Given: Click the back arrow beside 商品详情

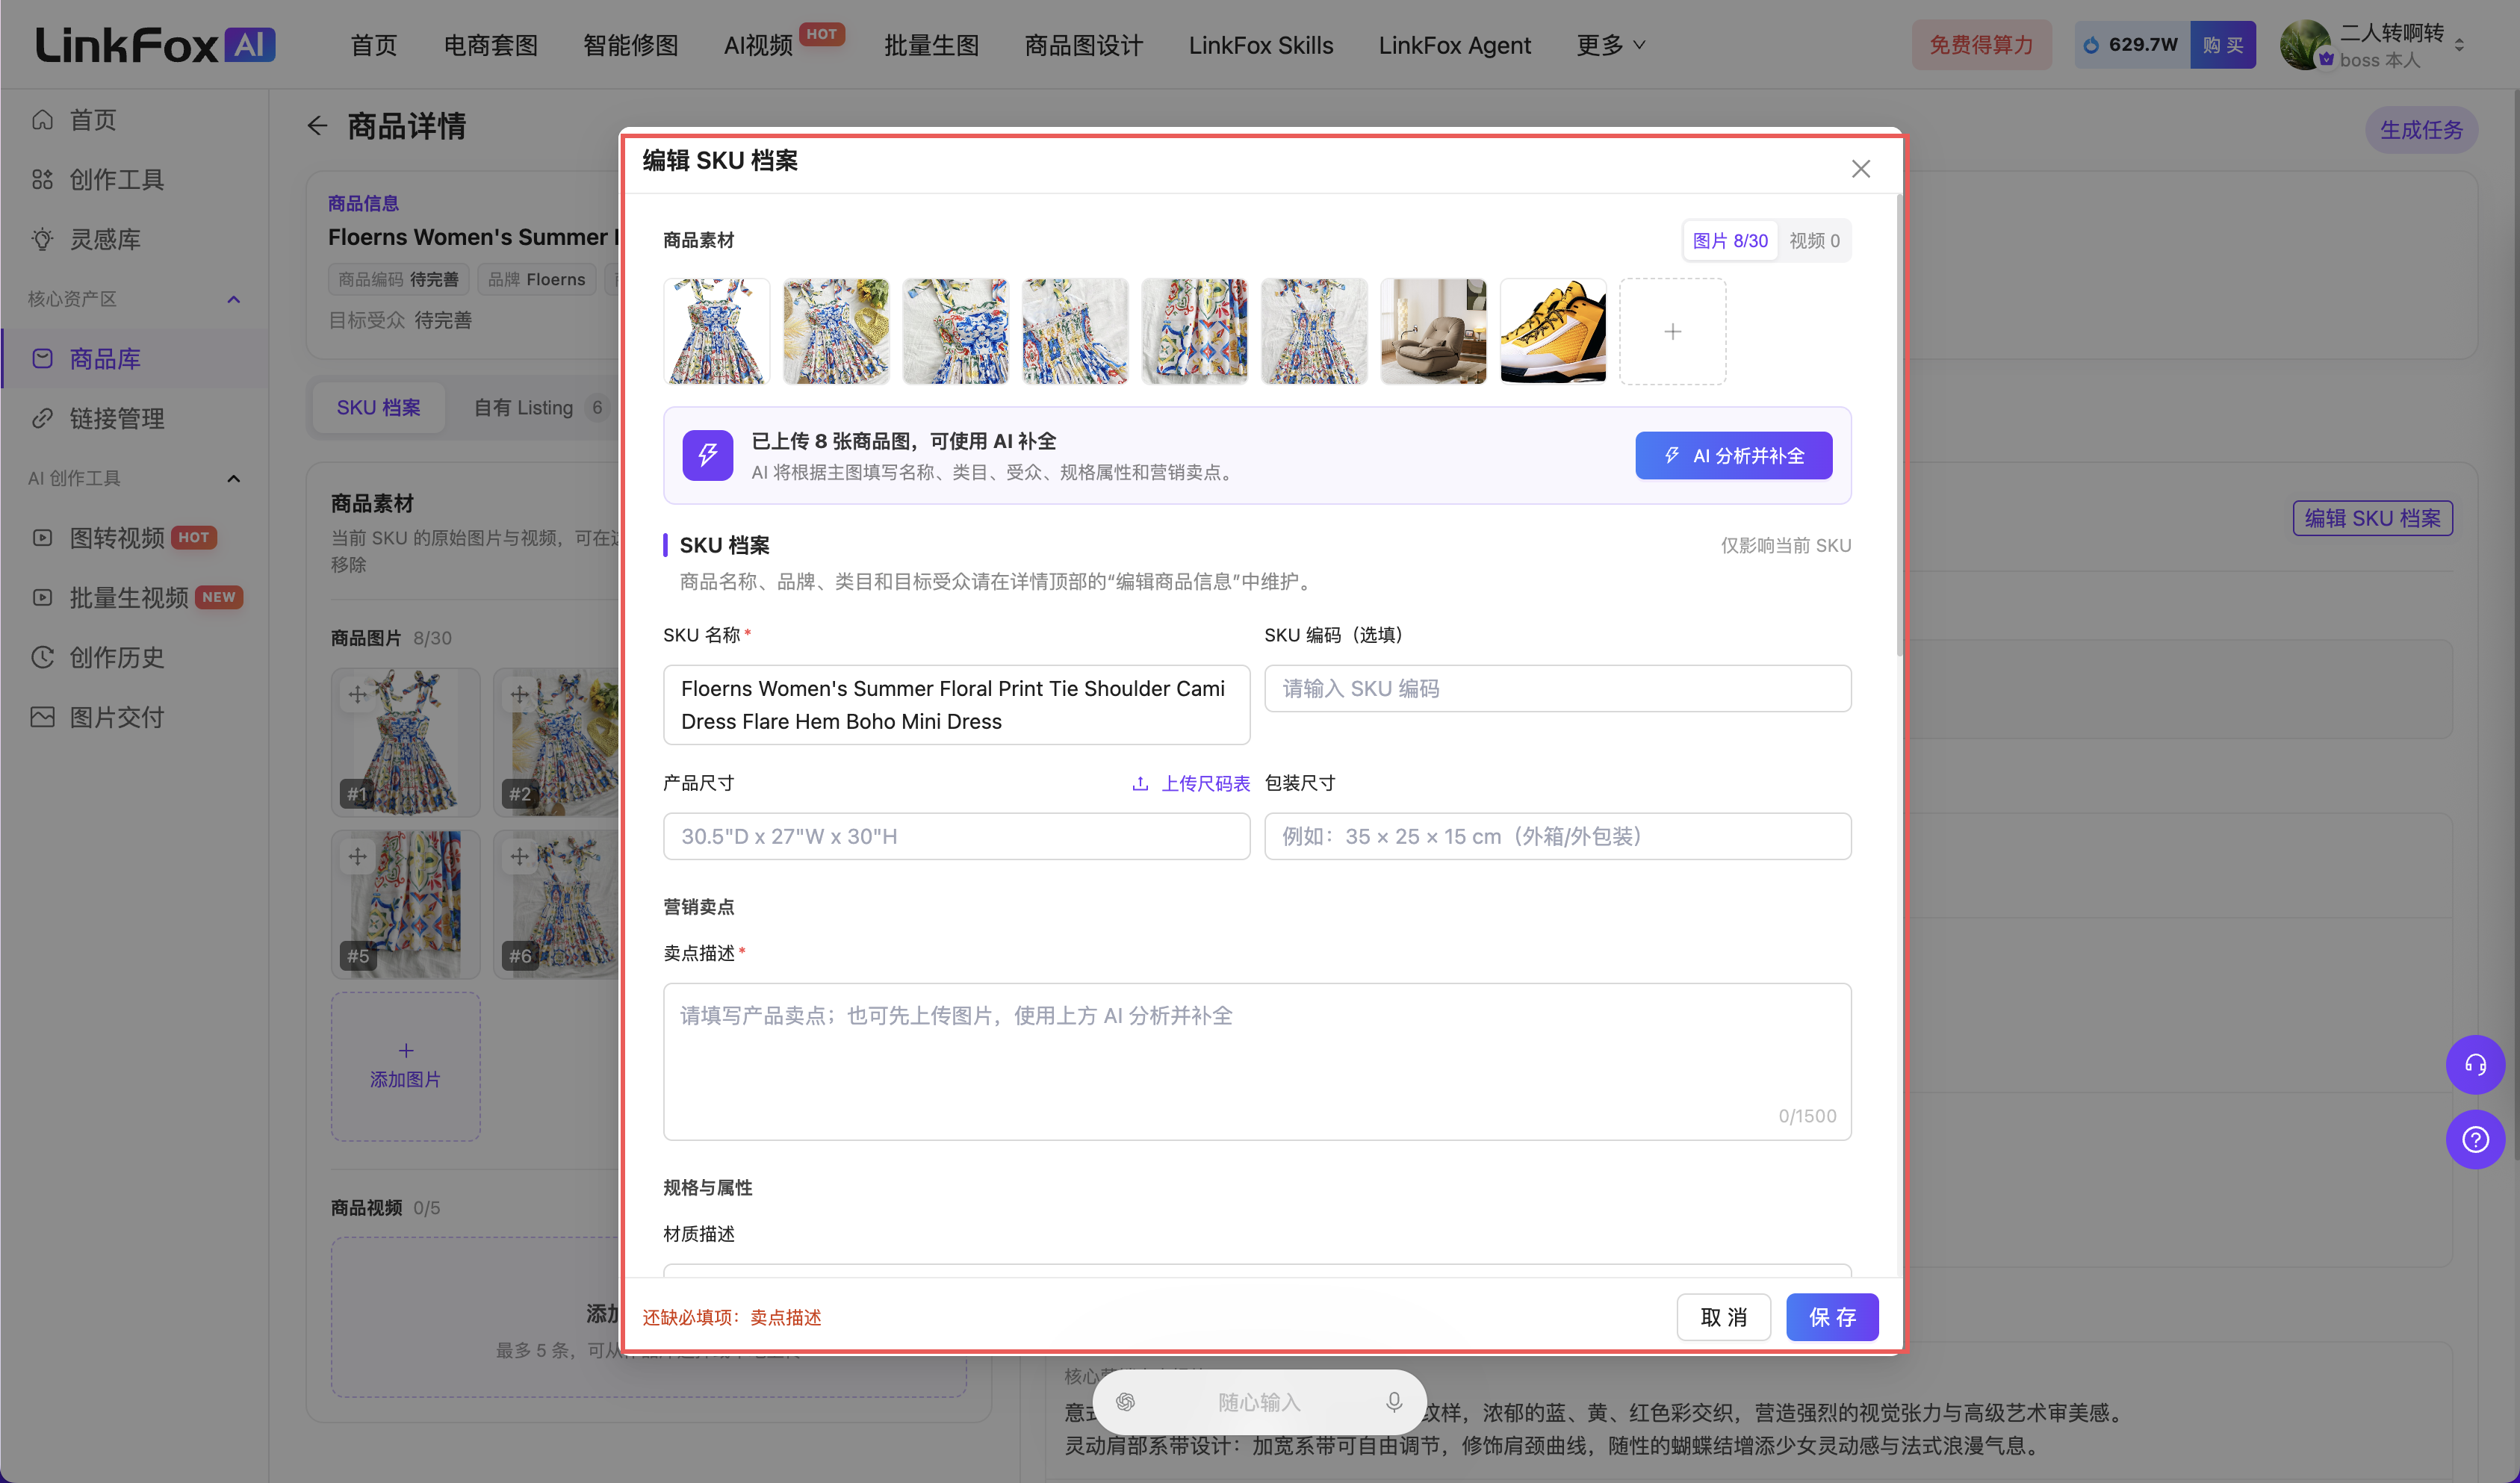Looking at the screenshot, I should coord(317,126).
